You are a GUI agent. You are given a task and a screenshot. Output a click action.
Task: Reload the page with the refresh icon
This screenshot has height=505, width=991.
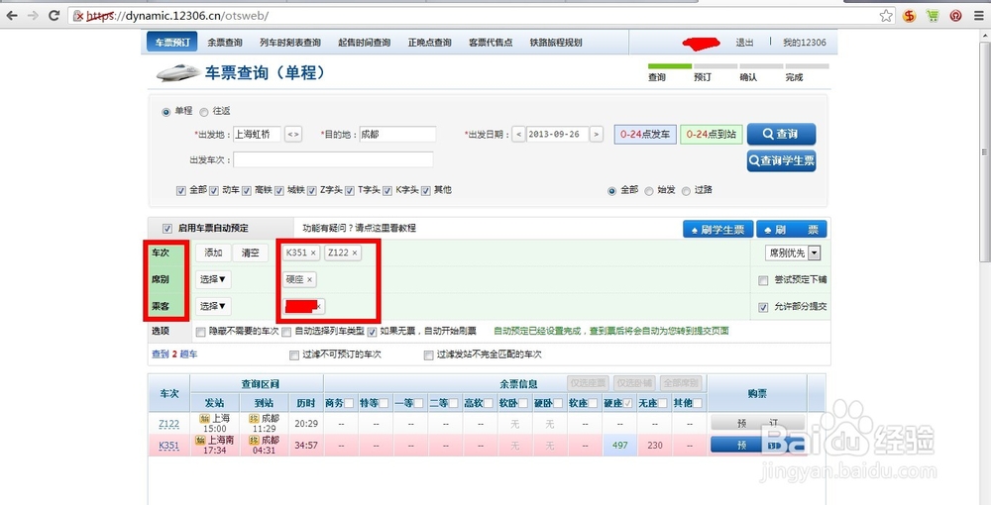click(55, 16)
